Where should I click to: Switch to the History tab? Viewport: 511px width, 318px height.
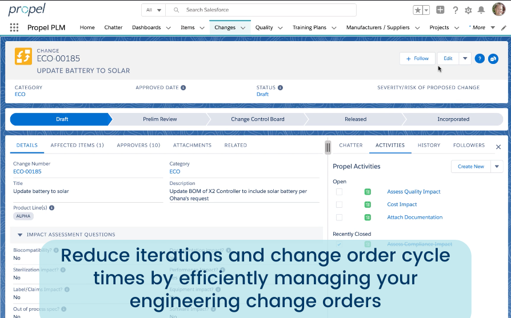(429, 145)
